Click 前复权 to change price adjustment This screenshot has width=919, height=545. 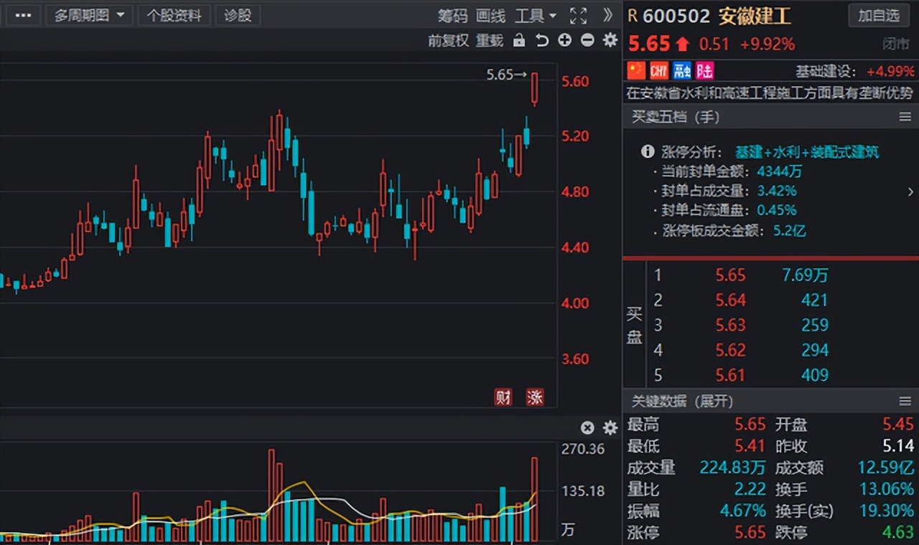pos(449,41)
